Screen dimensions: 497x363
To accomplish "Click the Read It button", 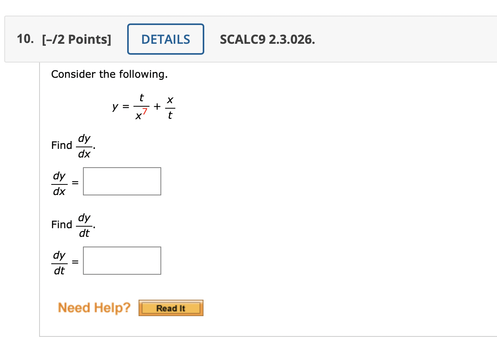I will click(x=171, y=308).
